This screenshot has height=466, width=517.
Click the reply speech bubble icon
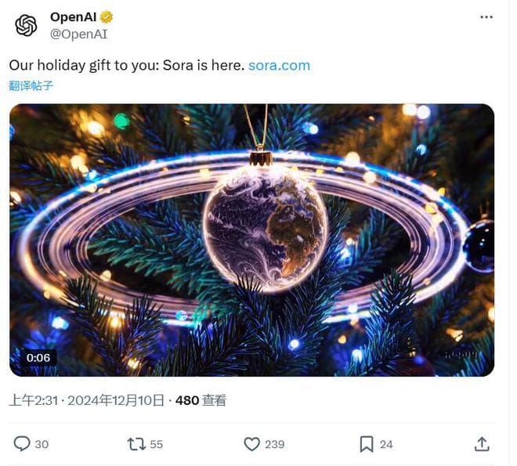click(21, 444)
